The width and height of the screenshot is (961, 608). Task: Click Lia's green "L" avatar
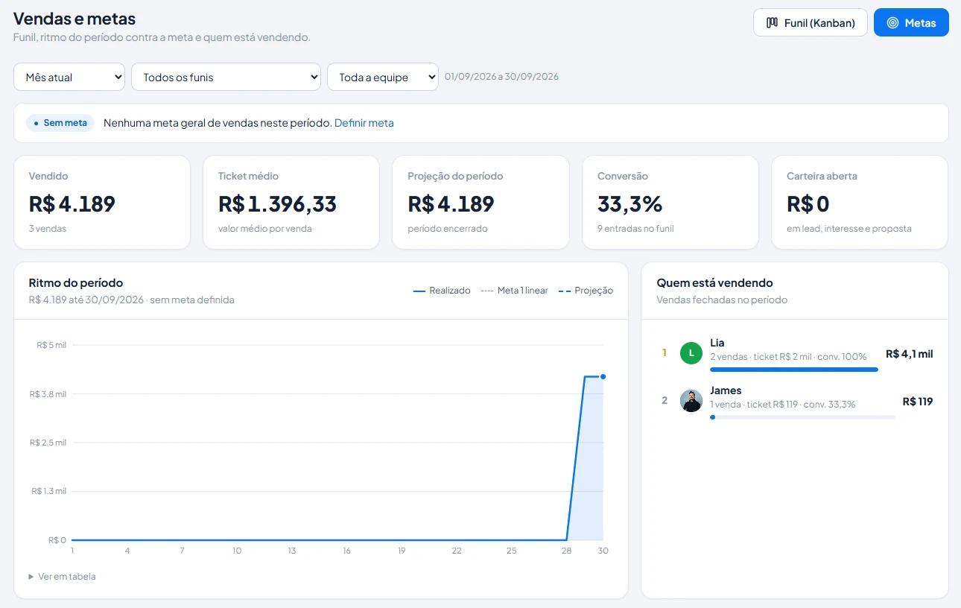coord(691,352)
